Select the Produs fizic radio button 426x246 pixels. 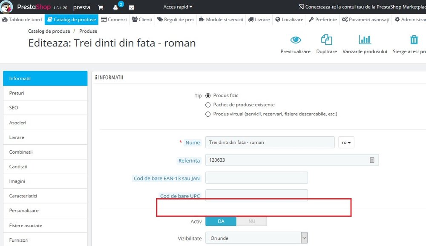208,96
